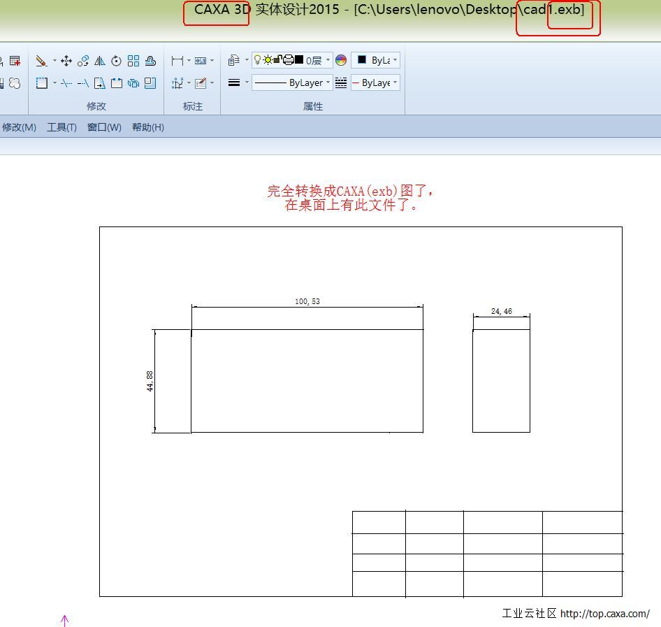The height and width of the screenshot is (627, 661).
Task: Select the Break tool icon
Action: click(117, 83)
